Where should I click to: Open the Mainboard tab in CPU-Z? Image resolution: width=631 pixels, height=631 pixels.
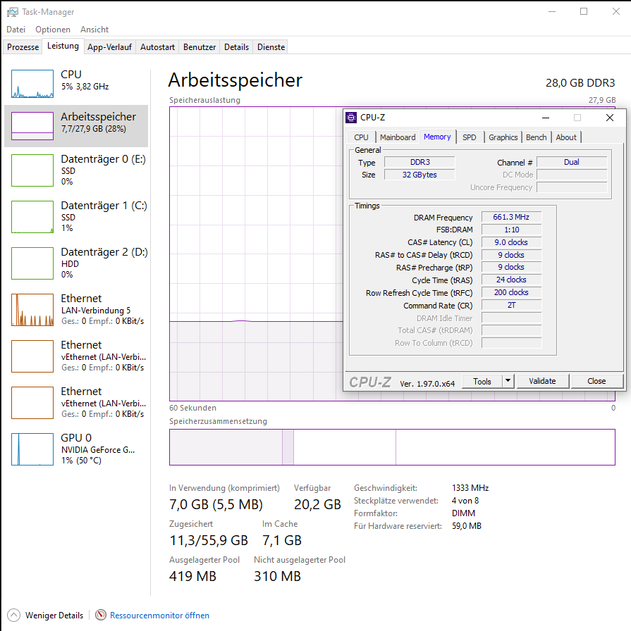pos(398,137)
